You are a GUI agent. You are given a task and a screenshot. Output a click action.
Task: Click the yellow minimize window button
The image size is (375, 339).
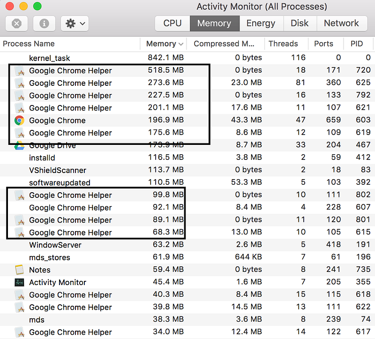click(x=23, y=6)
